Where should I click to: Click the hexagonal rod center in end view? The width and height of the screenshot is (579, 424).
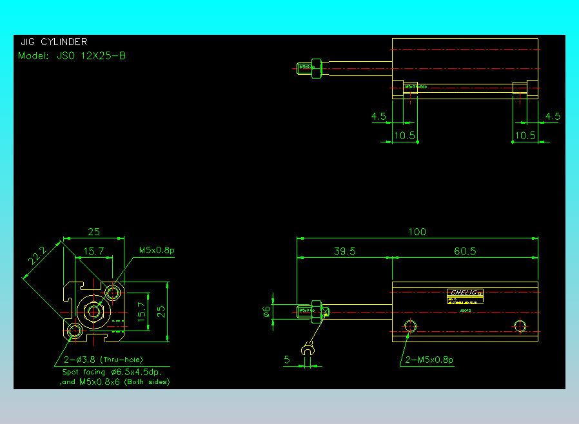pyautogui.click(x=94, y=312)
